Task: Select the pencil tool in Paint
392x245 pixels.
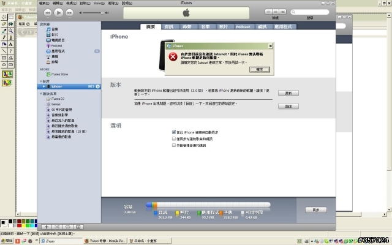Action: coord(4,37)
